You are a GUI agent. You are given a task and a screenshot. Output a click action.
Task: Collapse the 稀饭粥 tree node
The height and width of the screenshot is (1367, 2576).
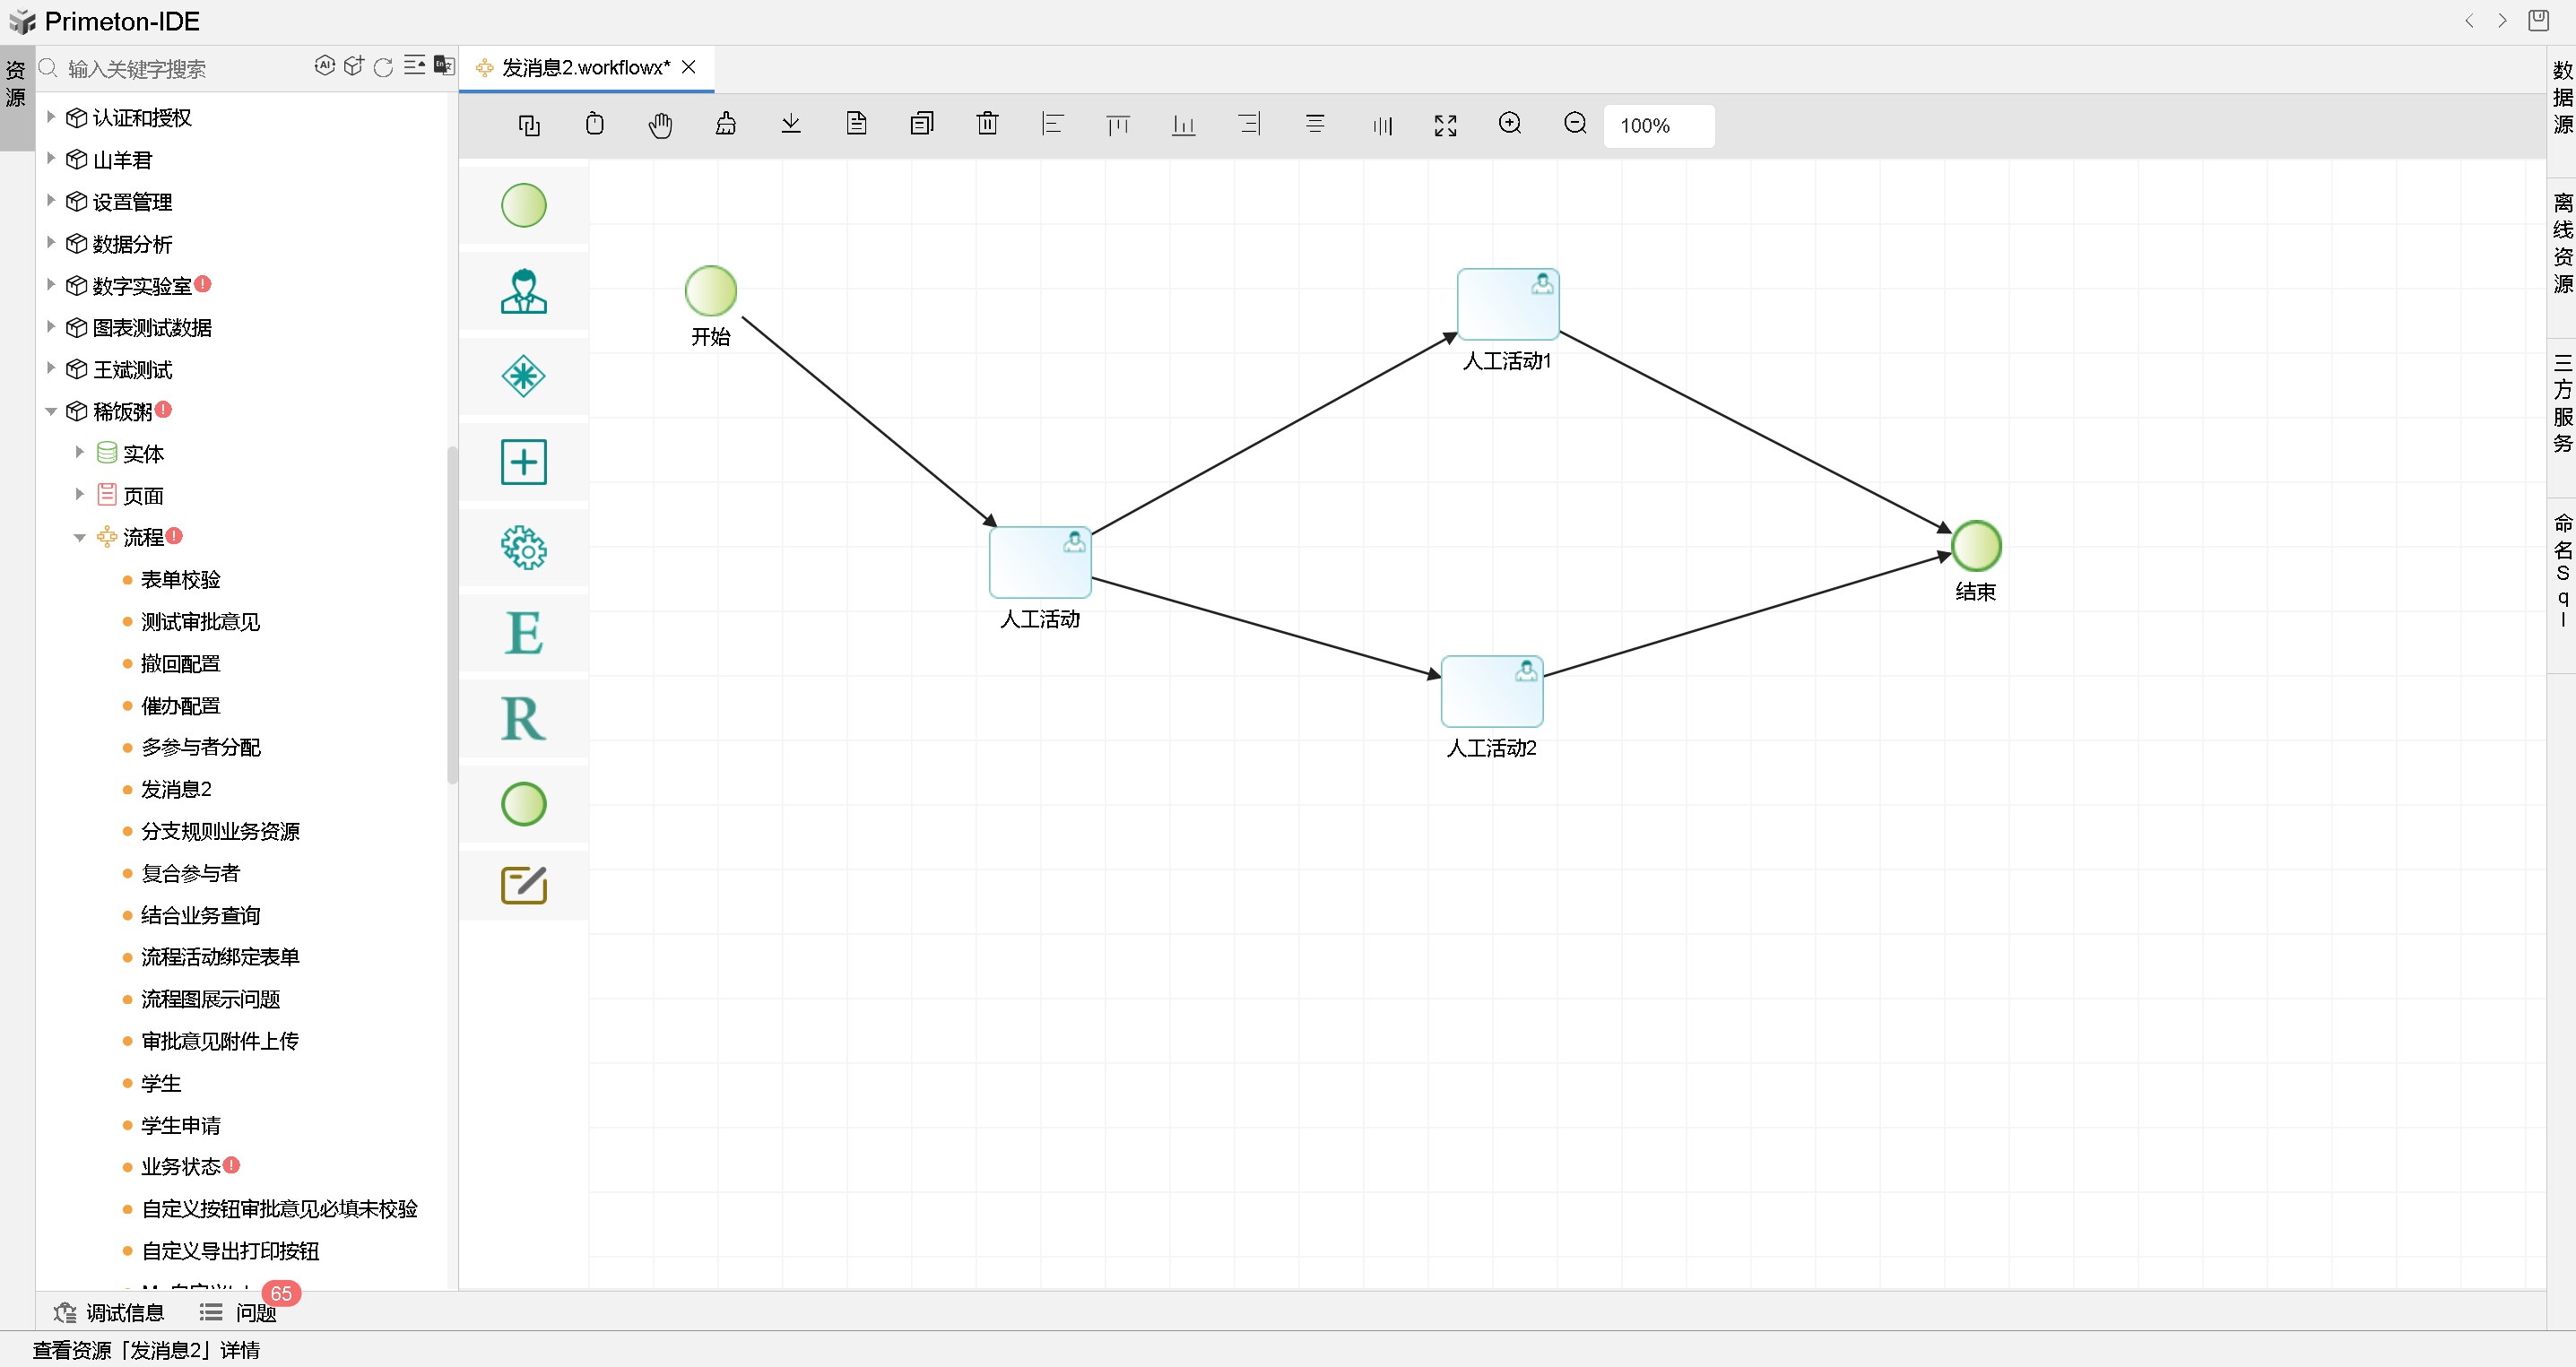coord(51,412)
